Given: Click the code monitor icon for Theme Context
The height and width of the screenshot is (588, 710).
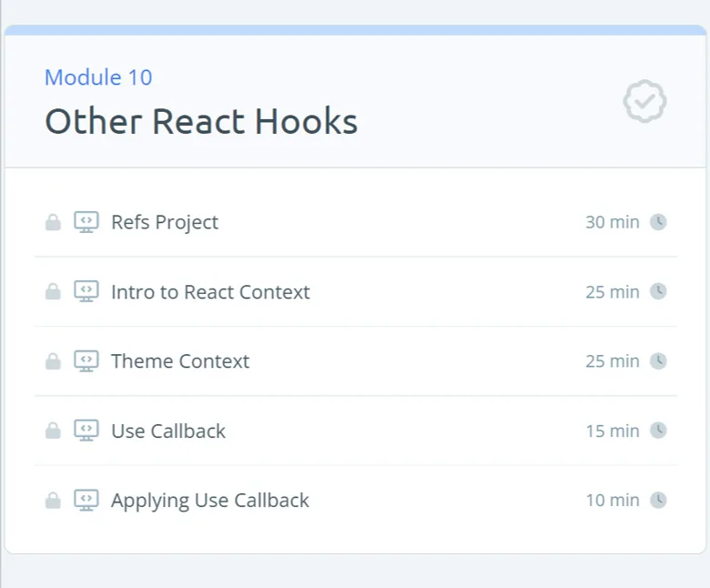Looking at the screenshot, I should tap(86, 361).
